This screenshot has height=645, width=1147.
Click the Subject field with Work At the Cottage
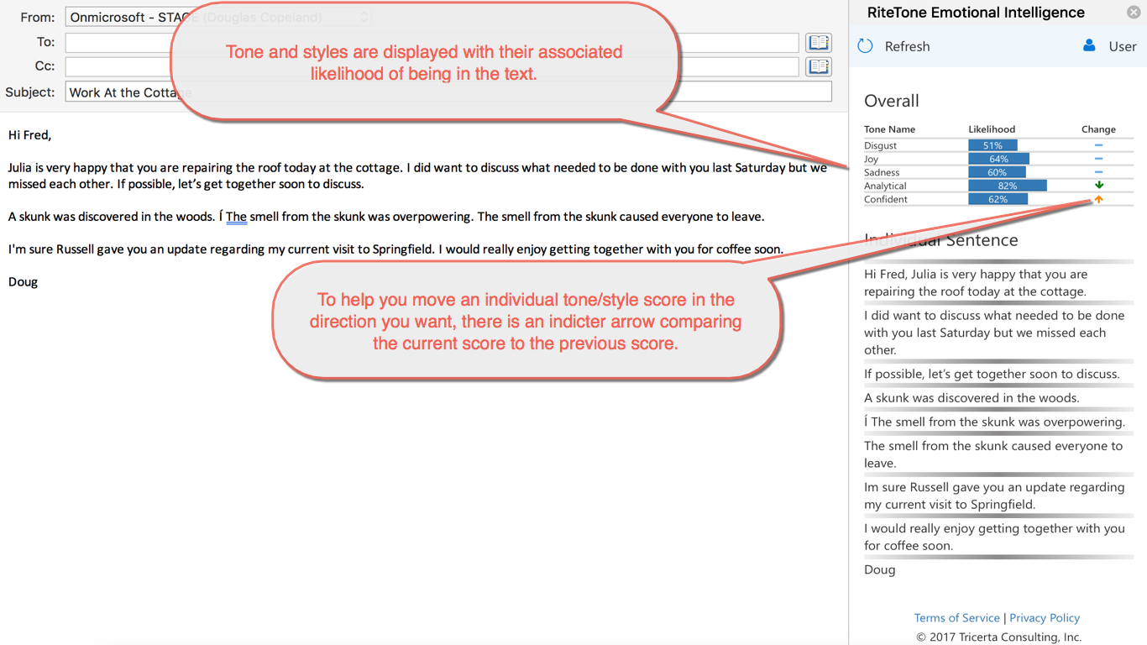pos(448,92)
